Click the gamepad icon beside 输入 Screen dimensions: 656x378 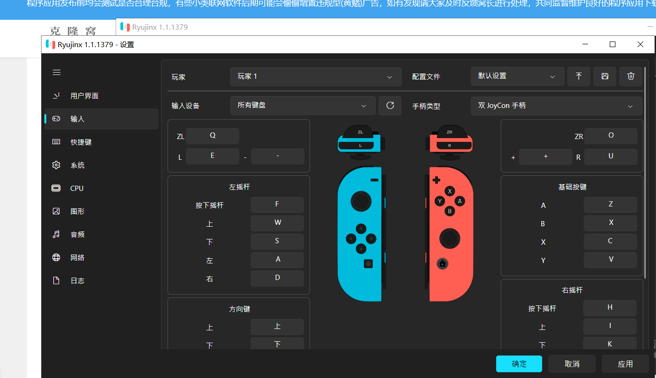click(x=56, y=119)
